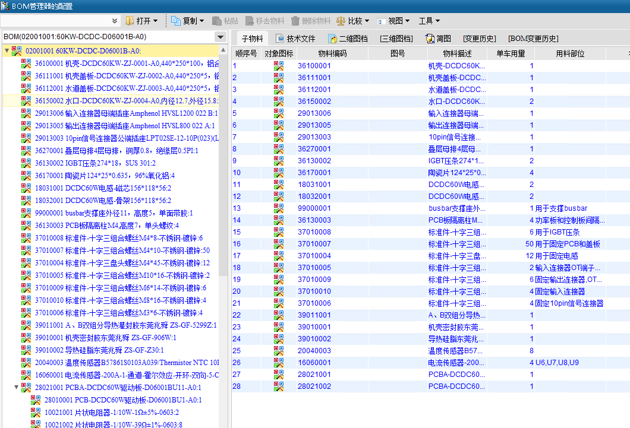Switch to the [BOM变更历史] tab
The height and width of the screenshot is (428, 630).
[x=533, y=39]
